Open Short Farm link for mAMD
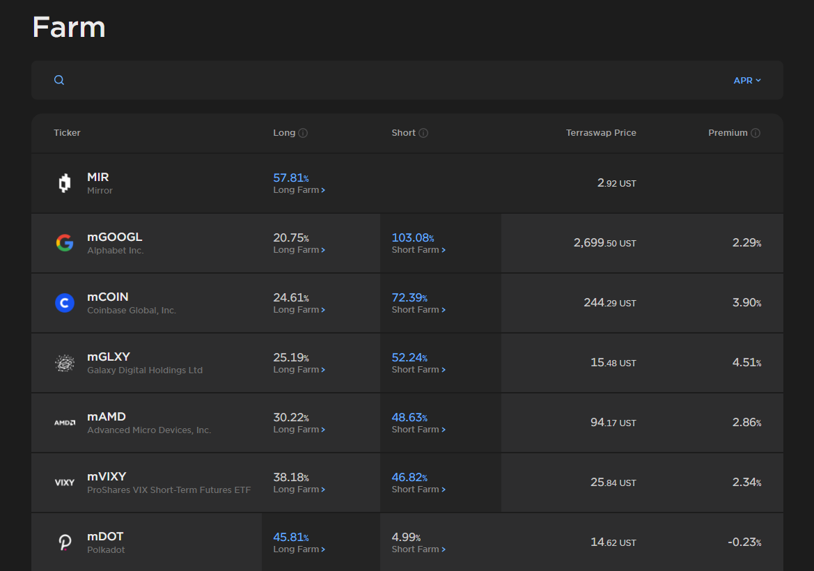 coord(418,429)
